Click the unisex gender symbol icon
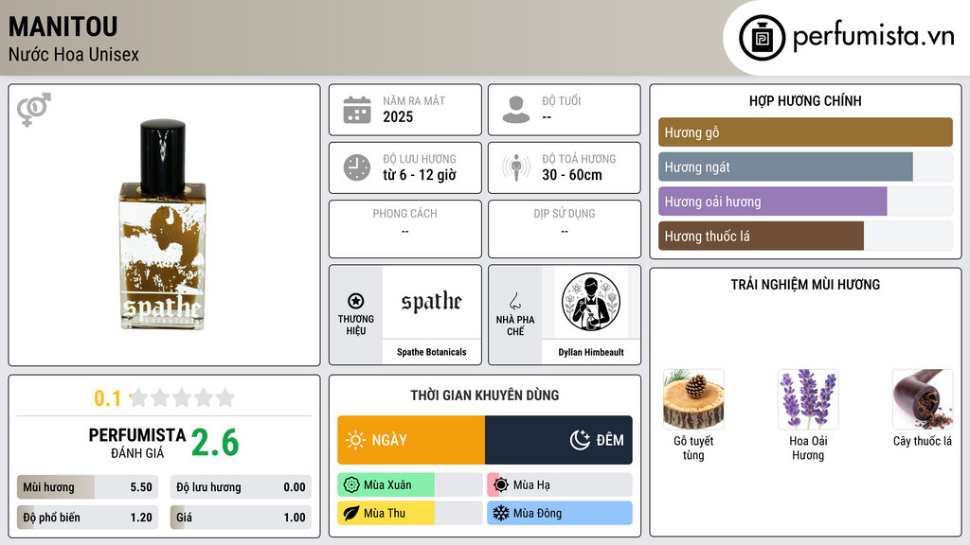Viewport: 970px width, 545px height. [x=34, y=110]
